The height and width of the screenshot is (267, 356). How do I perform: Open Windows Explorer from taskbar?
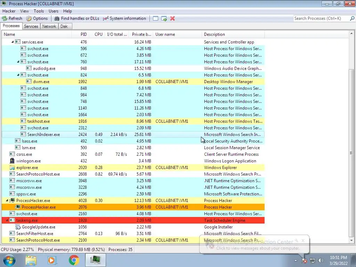31,260
